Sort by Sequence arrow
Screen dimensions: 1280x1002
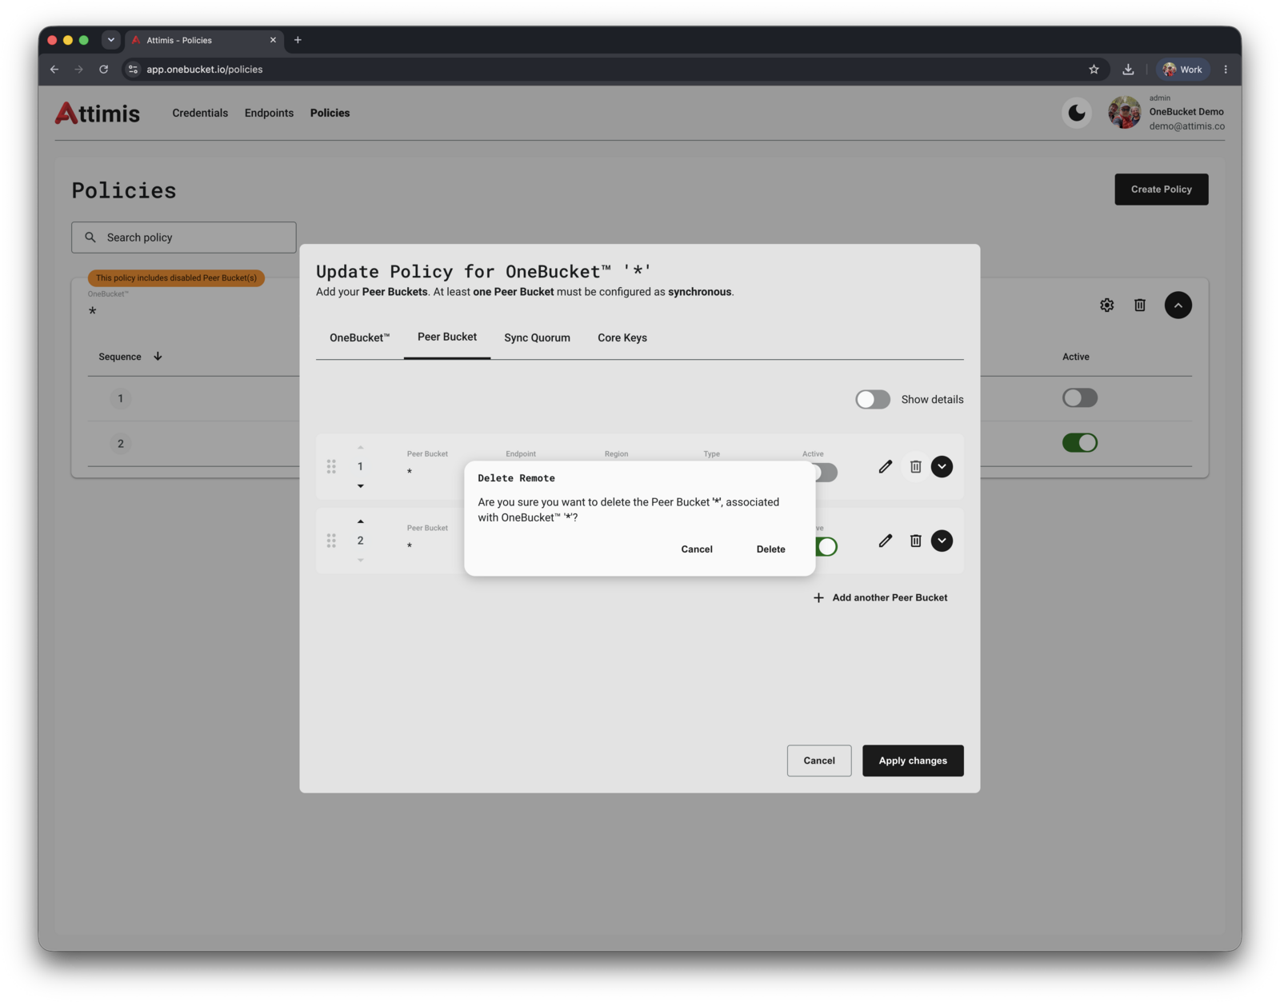(158, 357)
